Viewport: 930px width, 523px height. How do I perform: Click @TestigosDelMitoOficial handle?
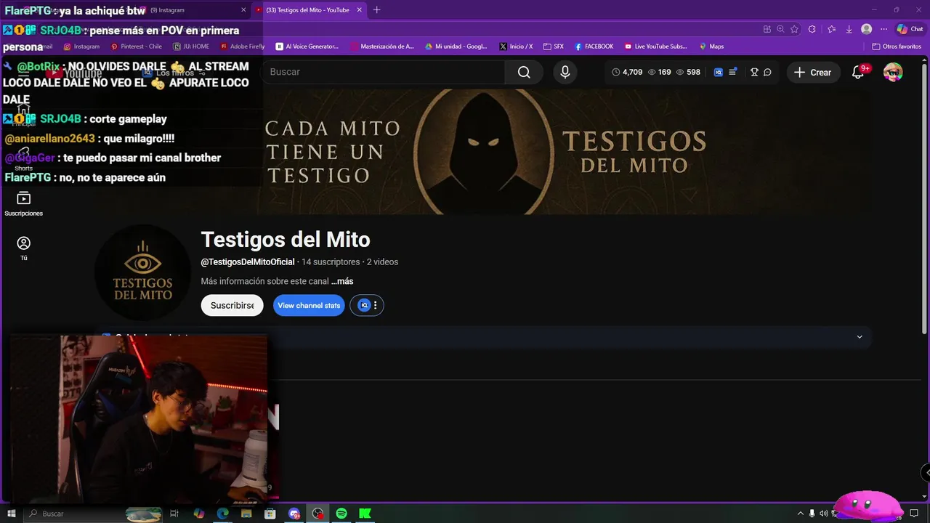(x=248, y=261)
